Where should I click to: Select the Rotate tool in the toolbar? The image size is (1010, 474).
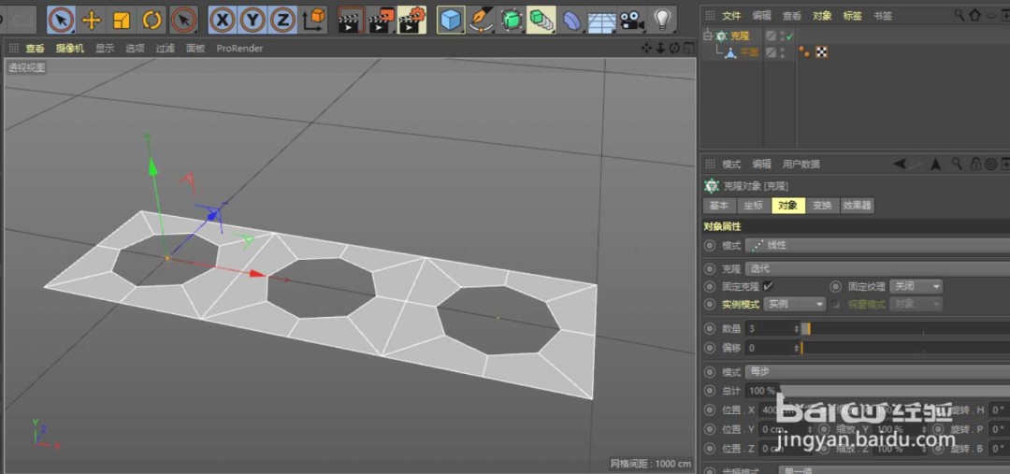pos(151,20)
